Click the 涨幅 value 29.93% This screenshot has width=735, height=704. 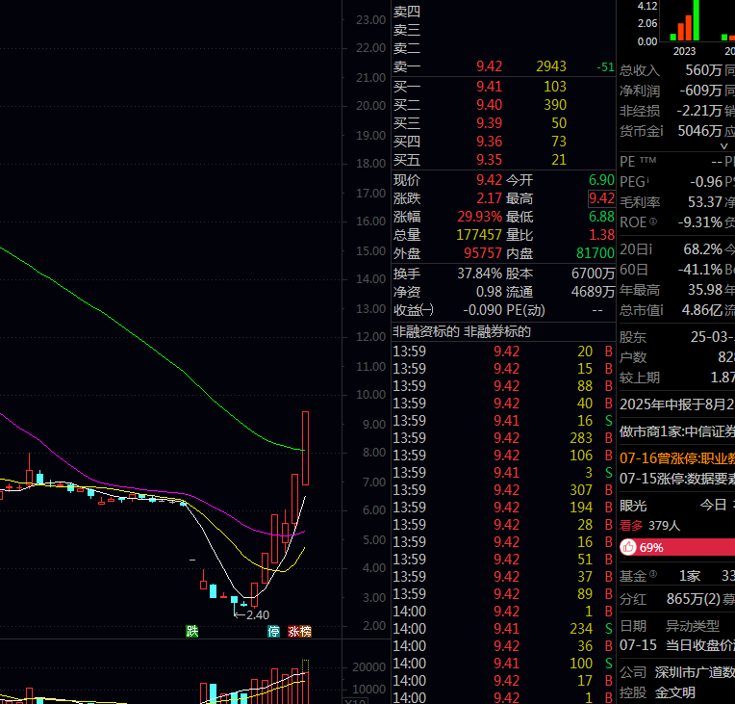tap(479, 217)
